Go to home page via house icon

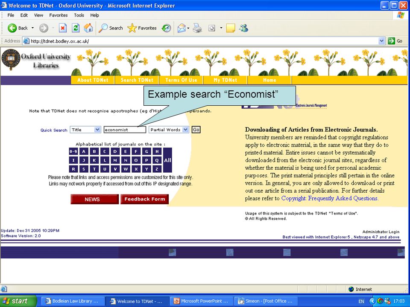click(x=88, y=28)
